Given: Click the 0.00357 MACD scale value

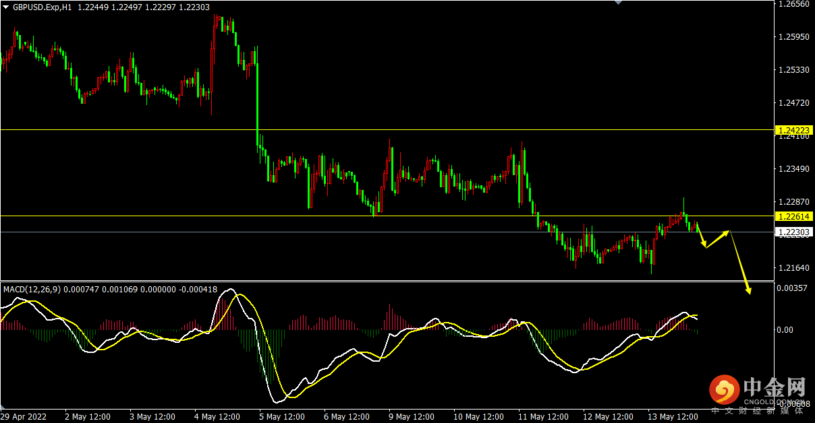Looking at the screenshot, I should coord(792,288).
